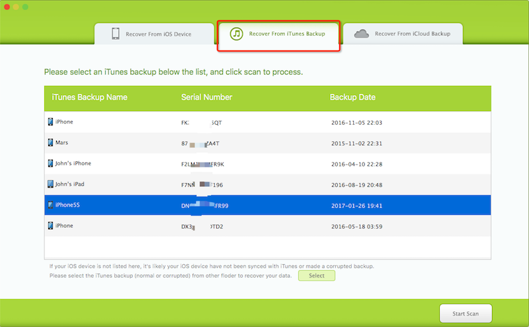Click device icon of iPhone backup dated 2016-11-05

[x=50, y=122]
